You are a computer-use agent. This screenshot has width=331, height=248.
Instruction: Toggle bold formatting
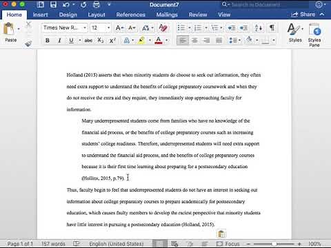pos(48,41)
